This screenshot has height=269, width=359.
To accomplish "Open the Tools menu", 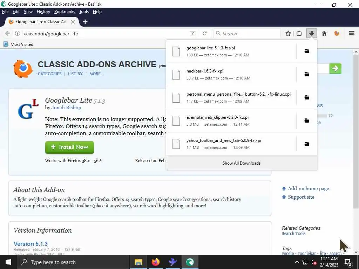I will (x=84, y=12).
